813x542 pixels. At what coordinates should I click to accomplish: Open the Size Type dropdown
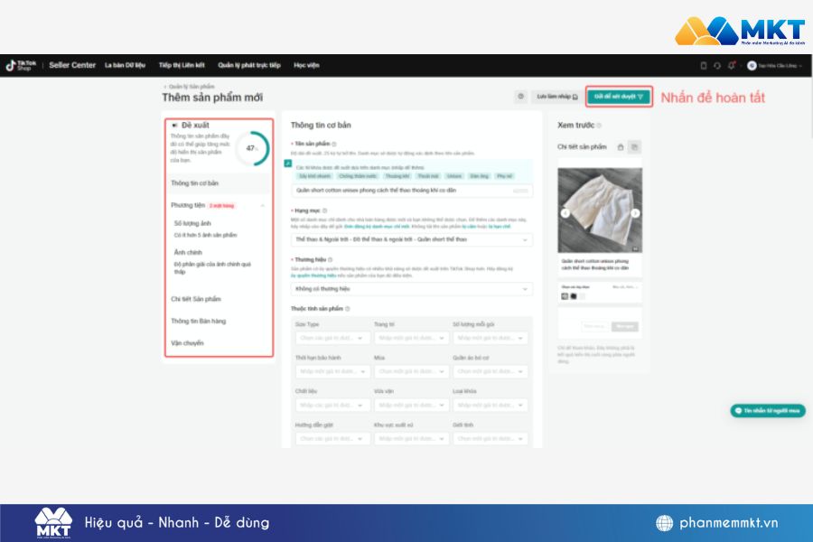pyautogui.click(x=332, y=338)
